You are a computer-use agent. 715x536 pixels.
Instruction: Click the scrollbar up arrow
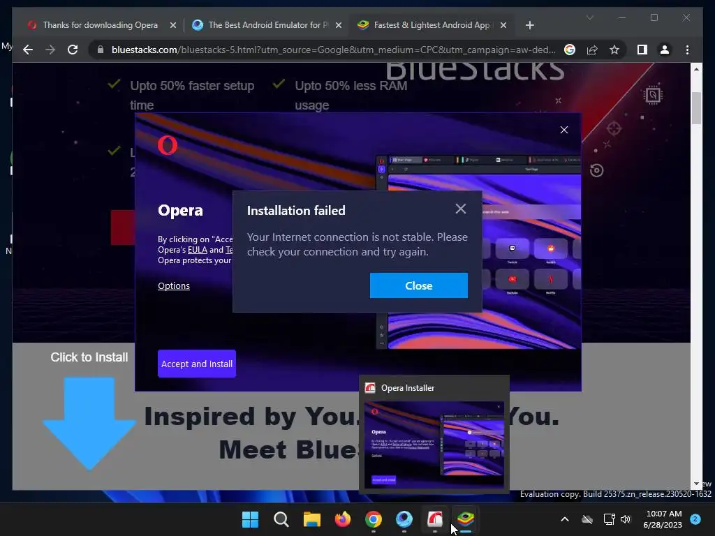696,69
